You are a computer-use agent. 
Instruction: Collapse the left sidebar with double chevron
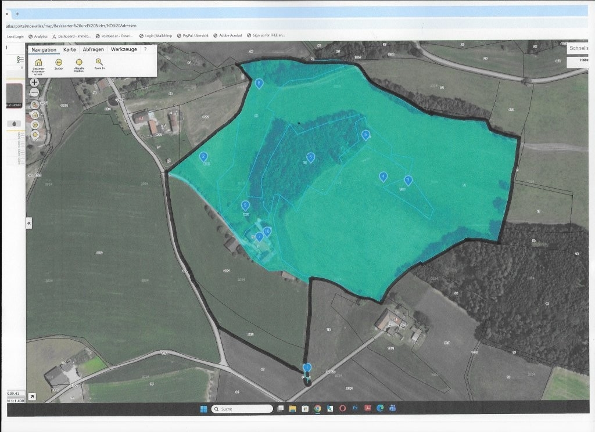pos(29,223)
